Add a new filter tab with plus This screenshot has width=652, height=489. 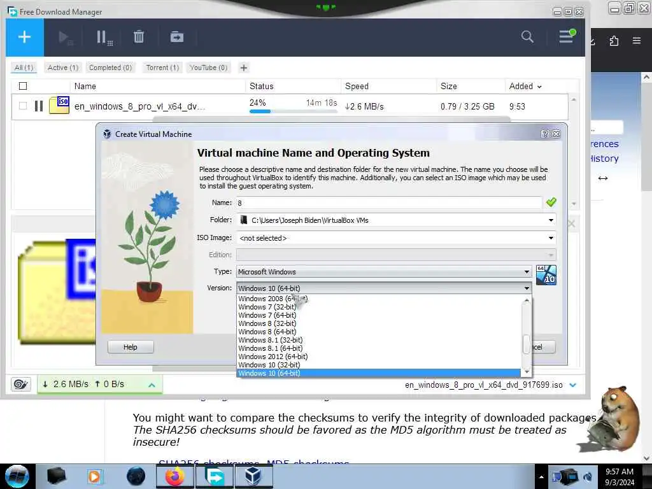(244, 67)
